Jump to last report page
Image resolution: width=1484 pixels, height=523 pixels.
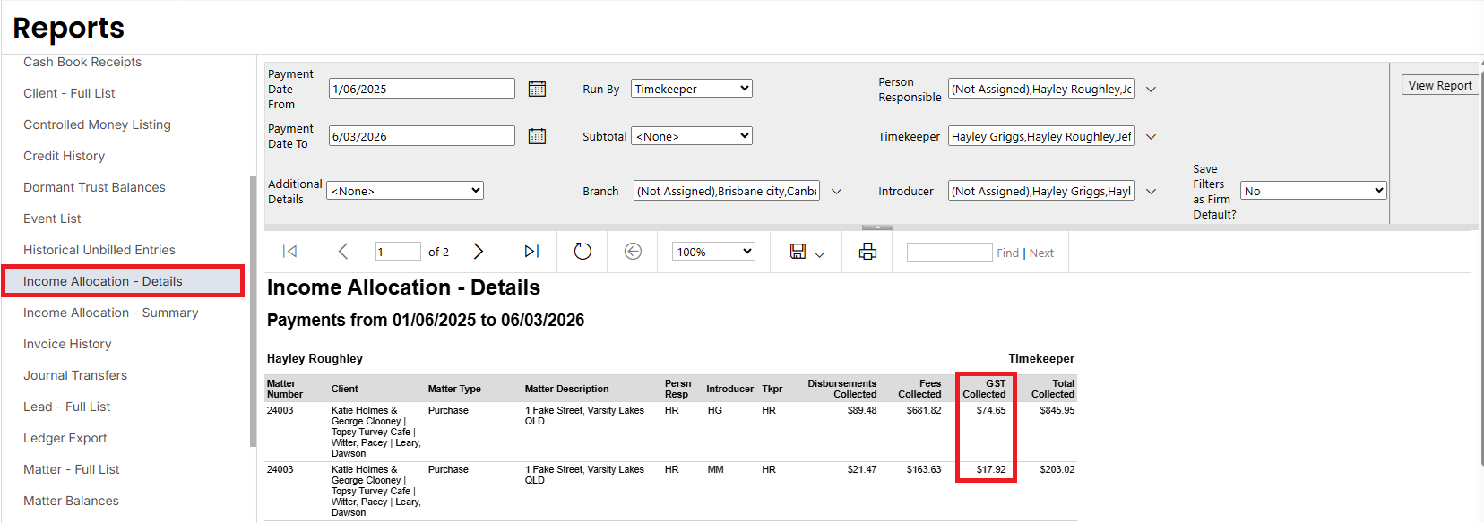click(x=531, y=252)
